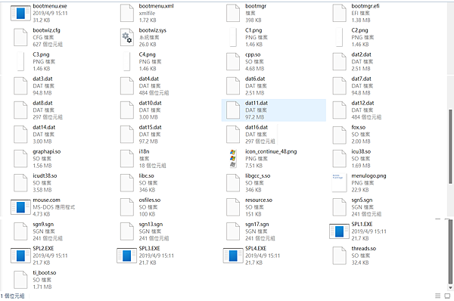The width and height of the screenshot is (454, 301).
Task: Select file name icu38.so
Action: pyautogui.click(x=361, y=152)
